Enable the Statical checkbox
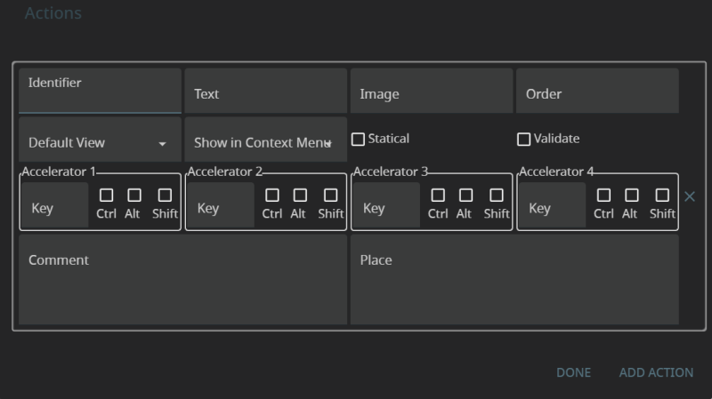712x399 pixels. [359, 140]
